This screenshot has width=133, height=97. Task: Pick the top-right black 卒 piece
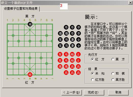tap(79, 27)
